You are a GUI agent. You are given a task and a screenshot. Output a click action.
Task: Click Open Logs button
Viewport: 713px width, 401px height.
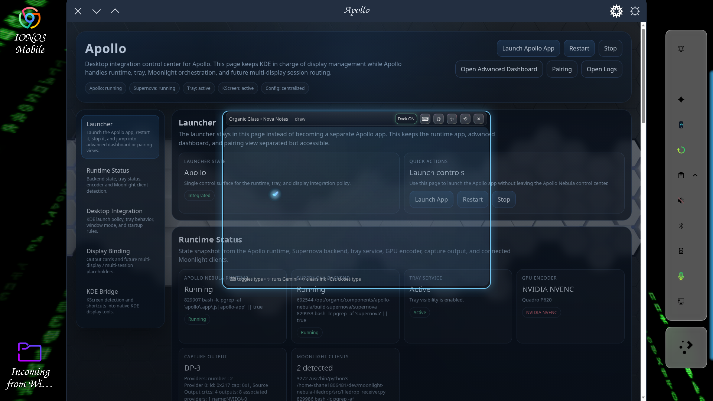coord(602,69)
